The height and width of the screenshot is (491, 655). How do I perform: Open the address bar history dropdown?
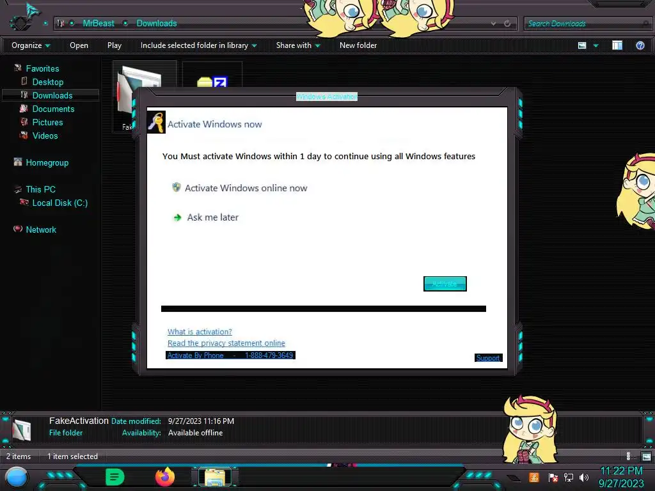click(x=493, y=24)
